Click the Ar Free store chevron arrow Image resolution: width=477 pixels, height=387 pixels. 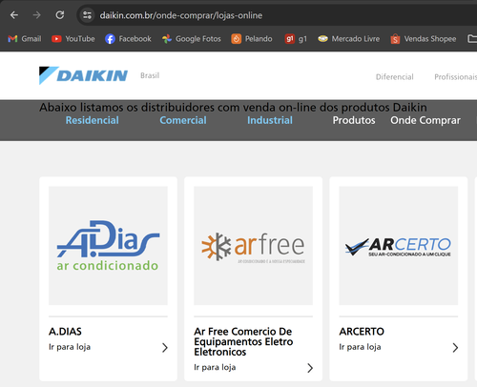310,368
